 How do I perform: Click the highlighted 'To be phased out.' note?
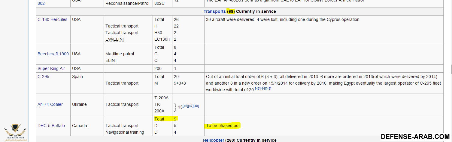(223, 126)
